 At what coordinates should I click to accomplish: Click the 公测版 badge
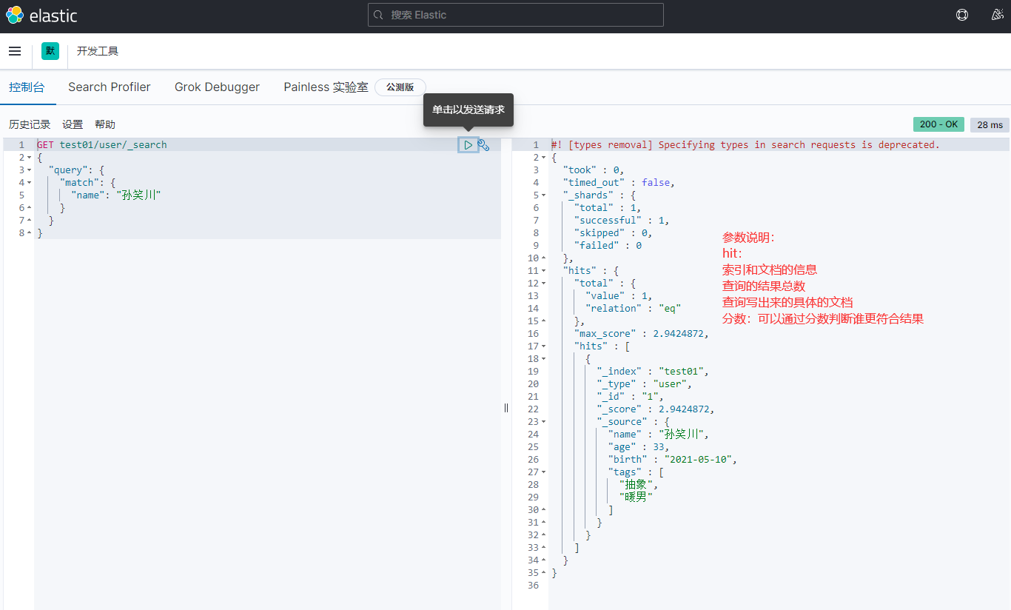[400, 87]
